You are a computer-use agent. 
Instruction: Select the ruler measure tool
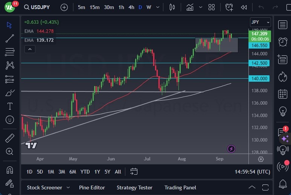point(10,138)
